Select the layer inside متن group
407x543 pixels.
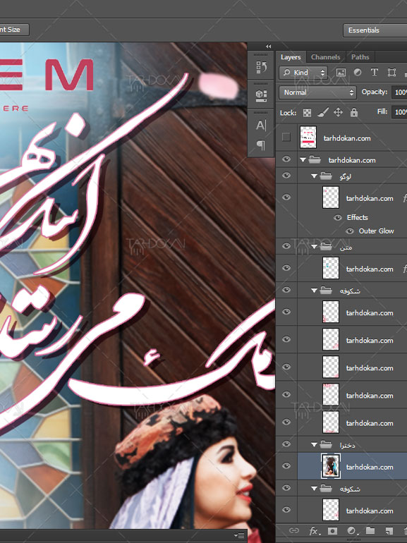point(352,269)
